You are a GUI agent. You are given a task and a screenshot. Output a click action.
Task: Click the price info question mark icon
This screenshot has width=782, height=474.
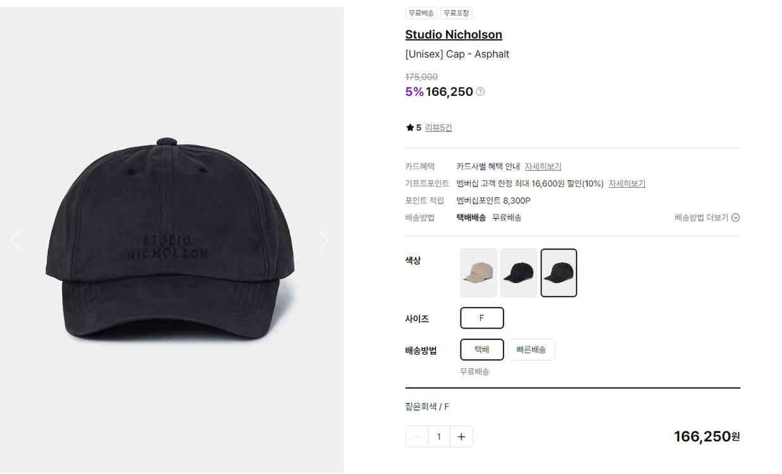click(x=480, y=92)
